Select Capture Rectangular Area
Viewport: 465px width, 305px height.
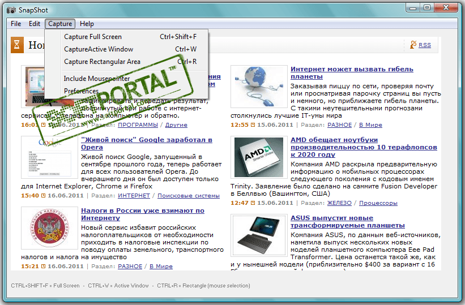[126, 62]
